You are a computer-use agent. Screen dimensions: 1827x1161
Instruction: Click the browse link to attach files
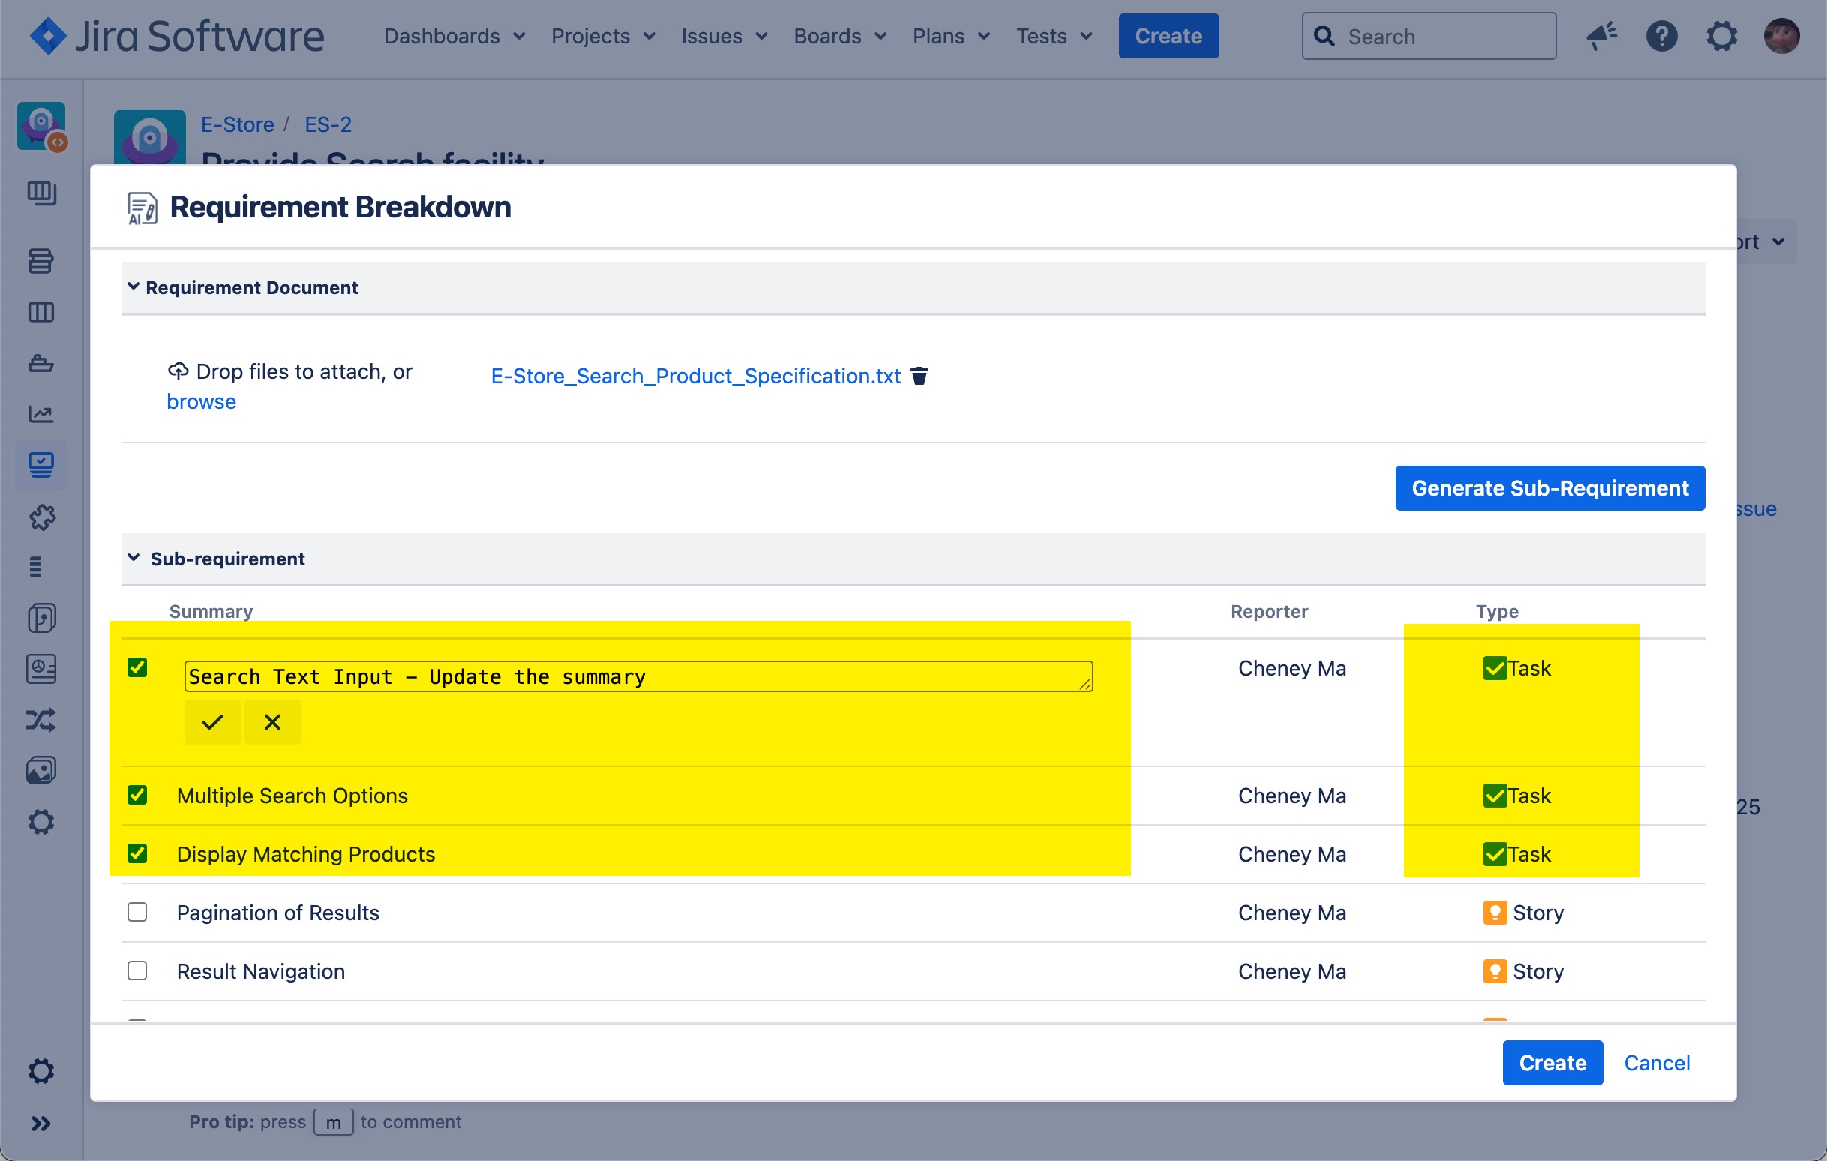coord(201,401)
